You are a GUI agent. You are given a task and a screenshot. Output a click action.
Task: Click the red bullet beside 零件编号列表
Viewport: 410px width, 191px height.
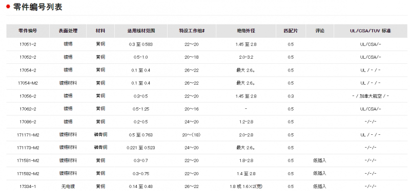coord(8,7)
